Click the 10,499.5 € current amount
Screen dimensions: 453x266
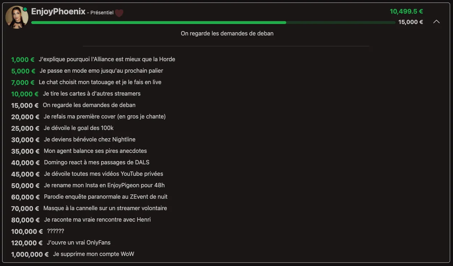(x=406, y=11)
